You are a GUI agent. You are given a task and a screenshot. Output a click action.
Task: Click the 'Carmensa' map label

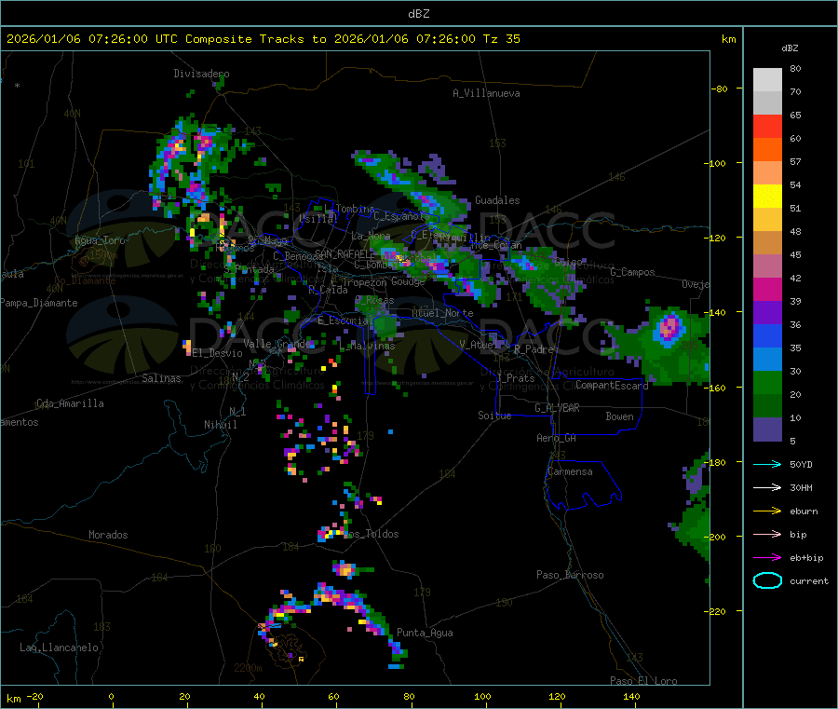570,471
